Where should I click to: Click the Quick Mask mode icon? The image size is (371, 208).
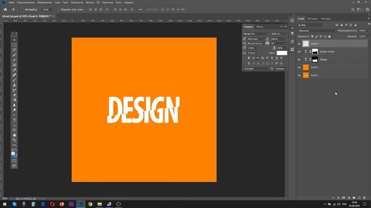[x=14, y=161]
